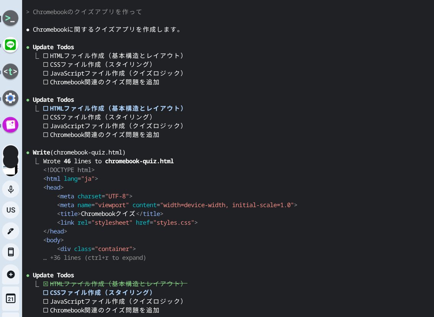The image size is (434, 317).
Task: Click the <html lang="ja"> line
Action: click(71, 179)
